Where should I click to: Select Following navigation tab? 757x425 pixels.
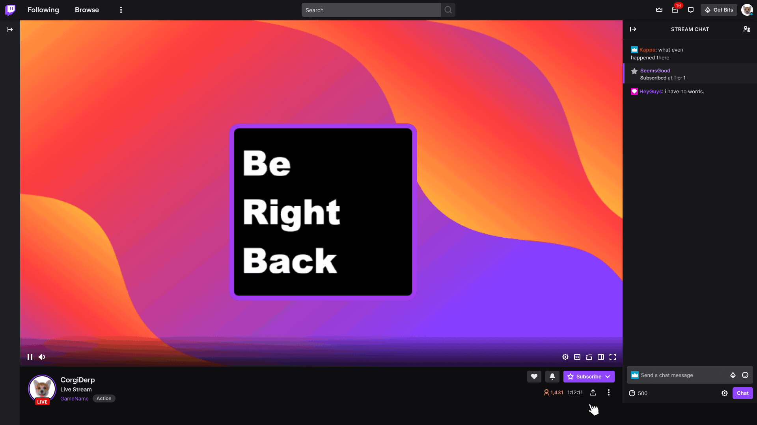(x=43, y=10)
